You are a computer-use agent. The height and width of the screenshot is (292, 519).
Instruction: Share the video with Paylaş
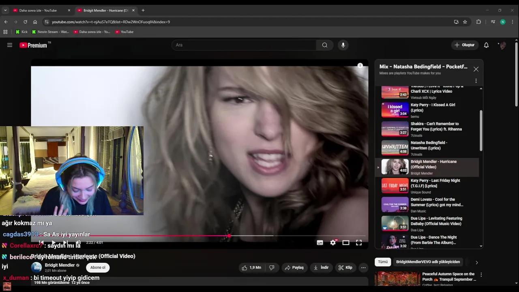(x=294, y=268)
